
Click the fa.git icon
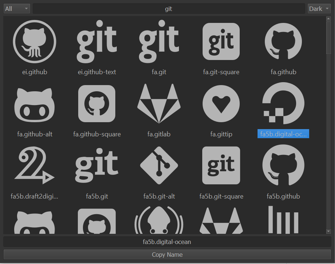click(x=159, y=42)
